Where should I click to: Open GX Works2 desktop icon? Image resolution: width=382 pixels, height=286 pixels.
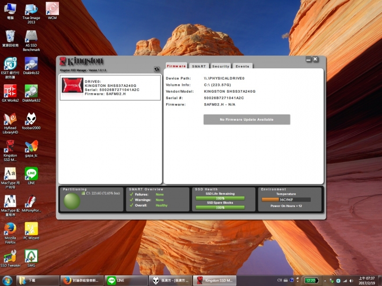(10, 93)
